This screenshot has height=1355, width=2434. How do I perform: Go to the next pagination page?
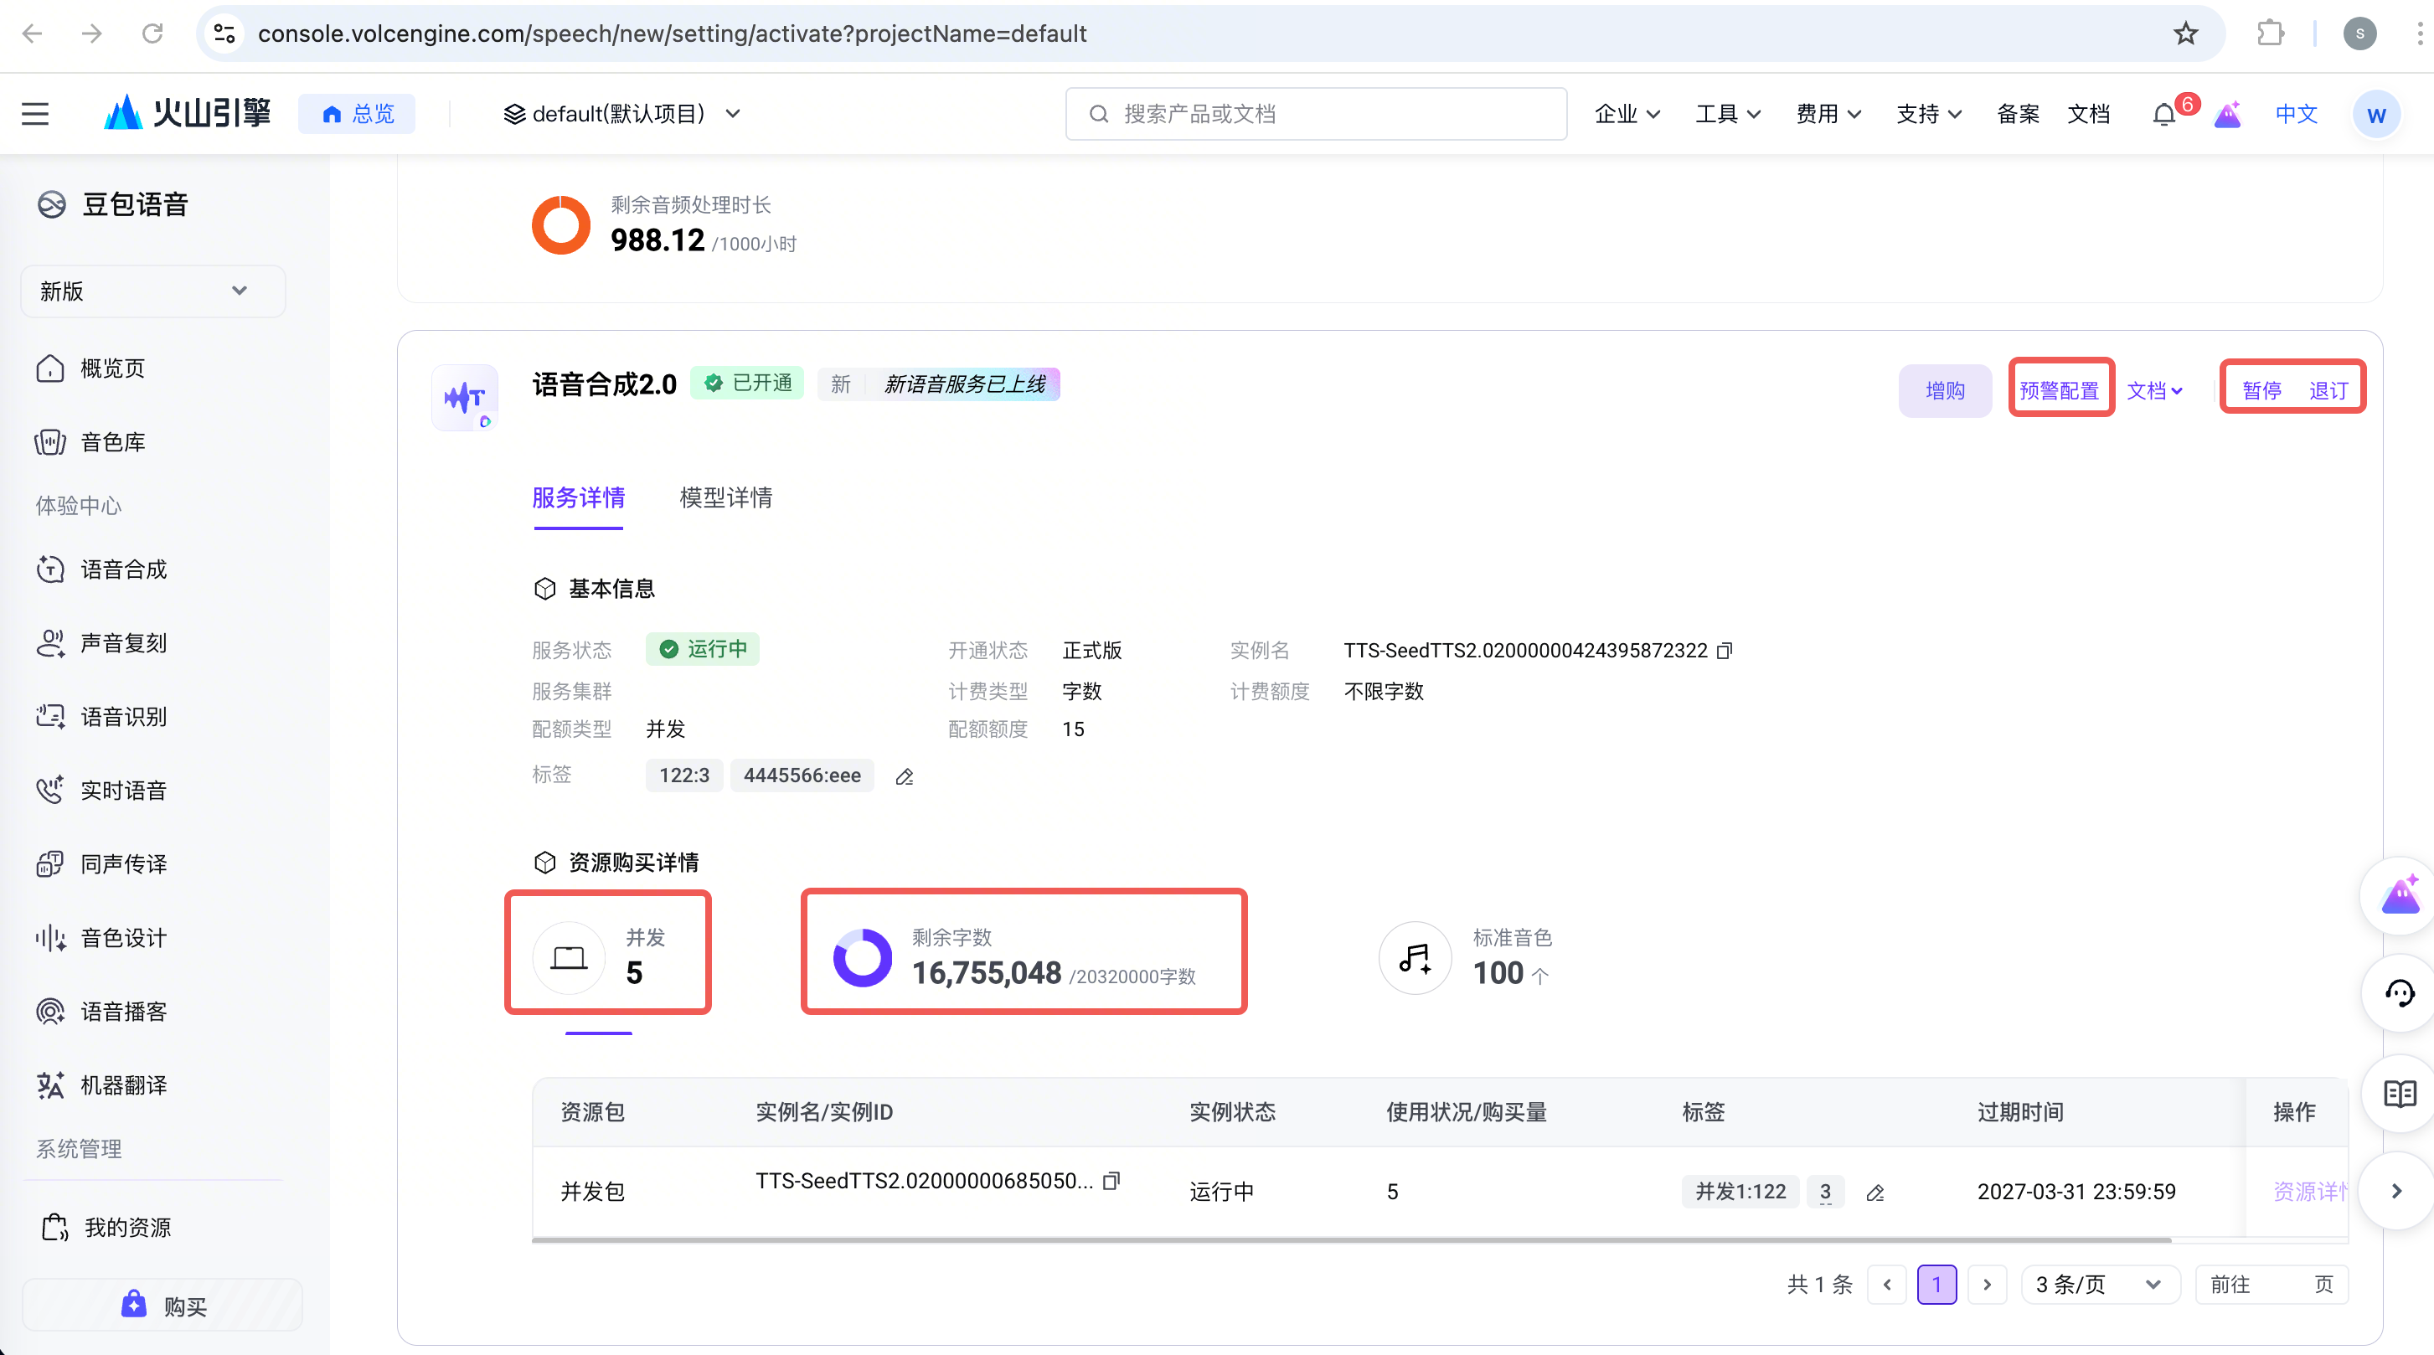tap(1986, 1285)
